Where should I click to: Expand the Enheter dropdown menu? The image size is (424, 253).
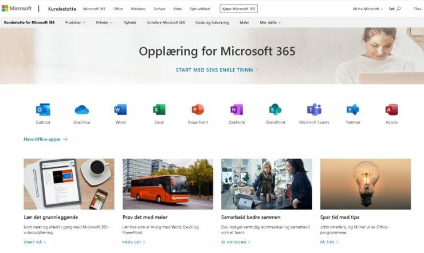tap(103, 22)
